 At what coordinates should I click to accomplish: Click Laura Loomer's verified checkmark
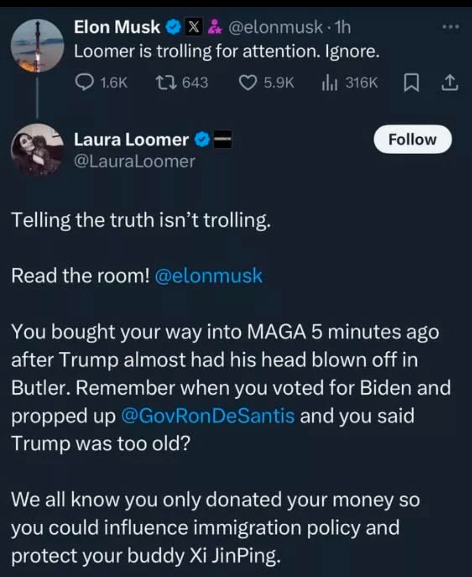(x=202, y=140)
